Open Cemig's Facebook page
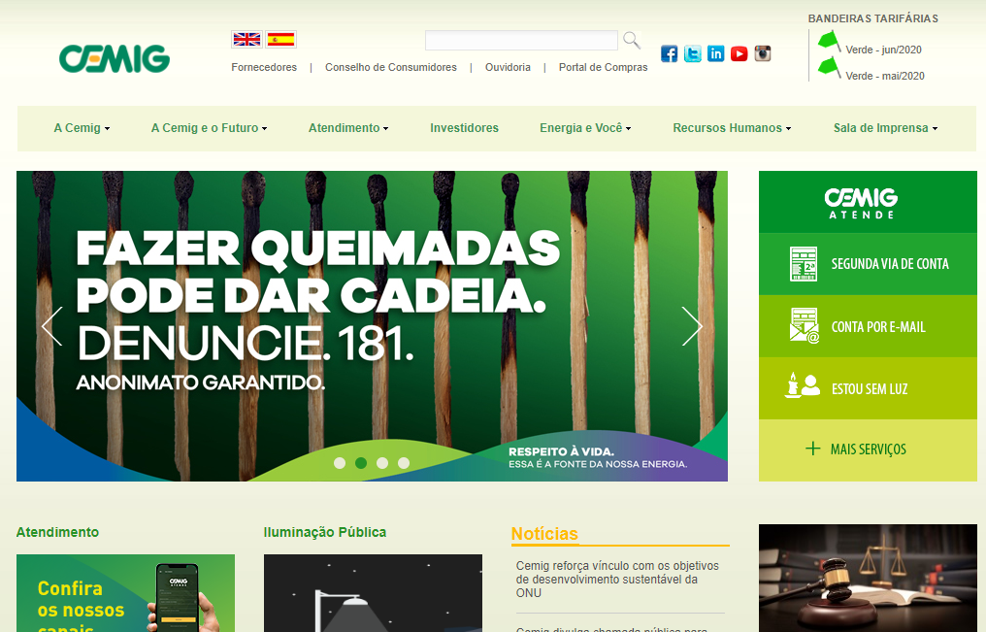986x632 pixels. point(669,54)
